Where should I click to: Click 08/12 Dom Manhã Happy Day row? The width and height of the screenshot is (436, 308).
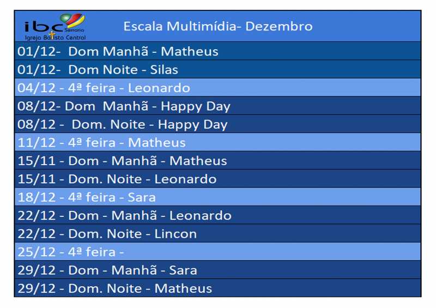coord(217,106)
